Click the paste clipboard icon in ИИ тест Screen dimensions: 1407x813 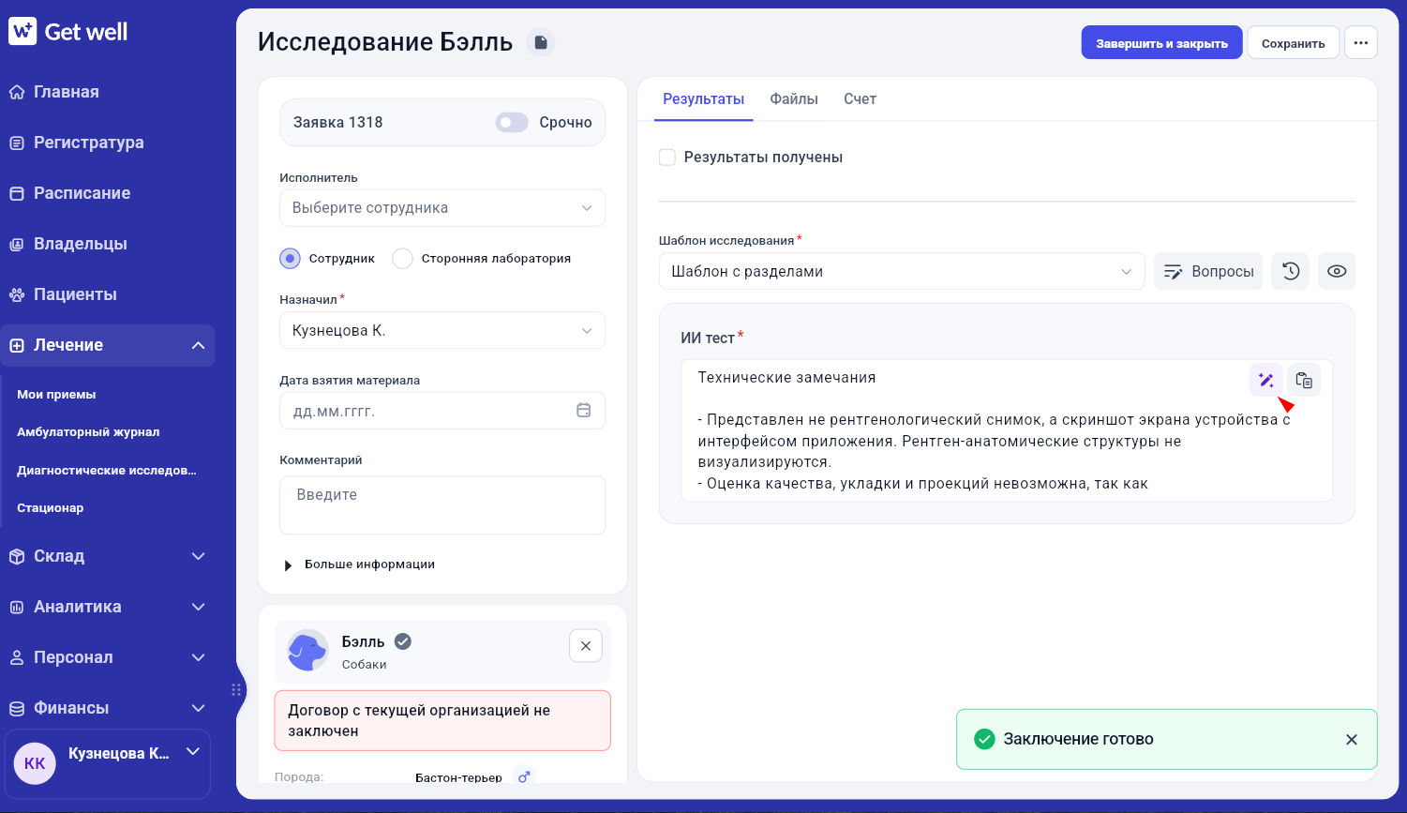1304,380
